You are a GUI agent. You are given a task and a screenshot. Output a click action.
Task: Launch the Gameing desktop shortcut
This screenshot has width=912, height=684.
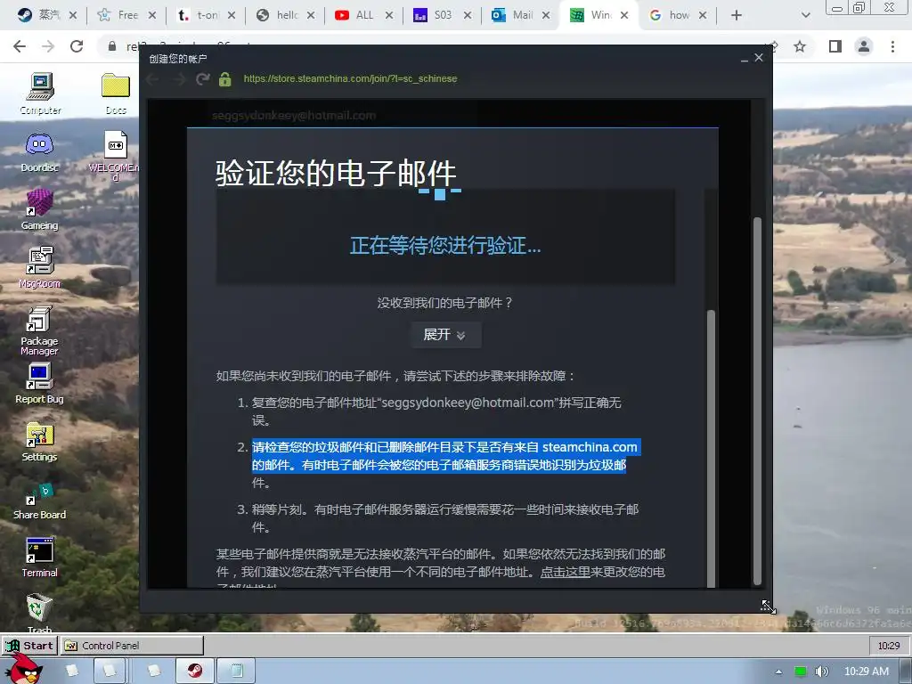(39, 209)
